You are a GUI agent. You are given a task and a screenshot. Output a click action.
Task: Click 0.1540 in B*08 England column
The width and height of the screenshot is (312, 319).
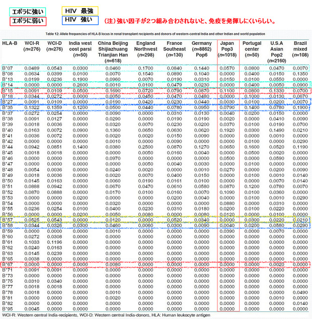coord(145,74)
